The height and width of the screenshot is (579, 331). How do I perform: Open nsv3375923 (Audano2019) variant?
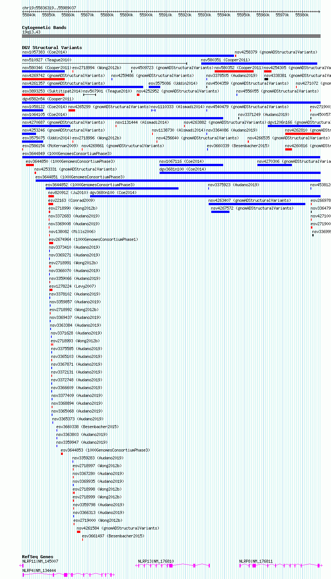[234, 185]
